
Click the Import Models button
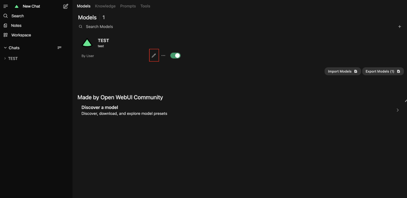tap(342, 71)
